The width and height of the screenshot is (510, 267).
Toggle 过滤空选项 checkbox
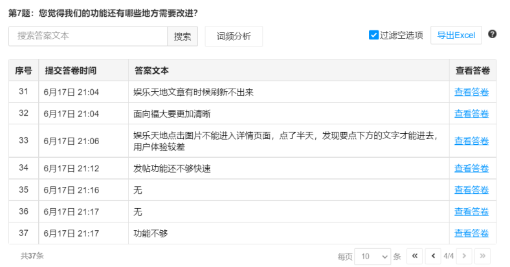(373, 35)
